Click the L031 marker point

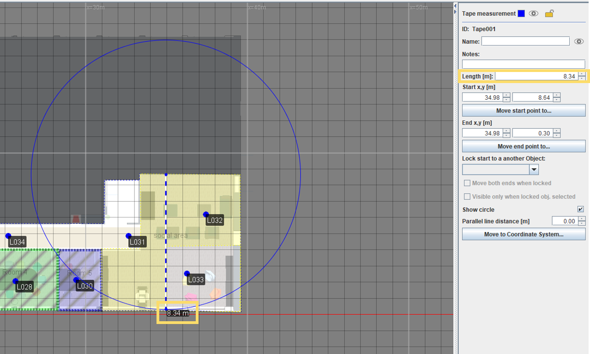pyautogui.click(x=128, y=236)
